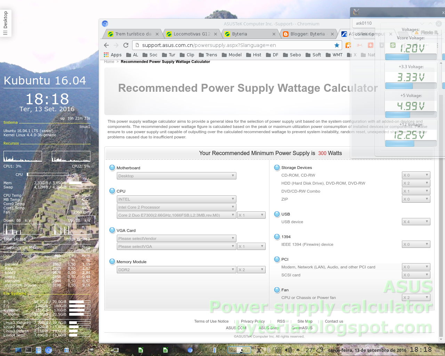Click the USB section bullet icon

point(277,214)
